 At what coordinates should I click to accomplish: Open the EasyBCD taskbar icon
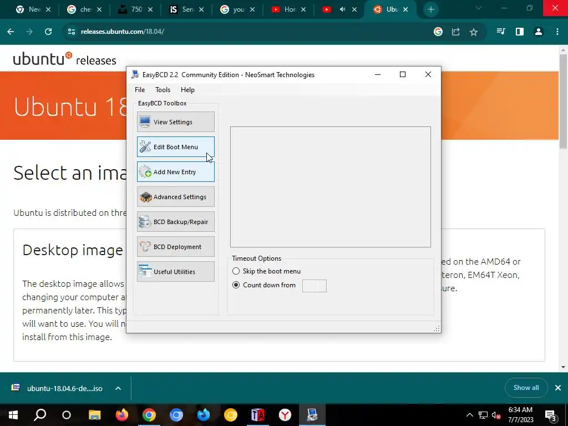tap(312, 415)
